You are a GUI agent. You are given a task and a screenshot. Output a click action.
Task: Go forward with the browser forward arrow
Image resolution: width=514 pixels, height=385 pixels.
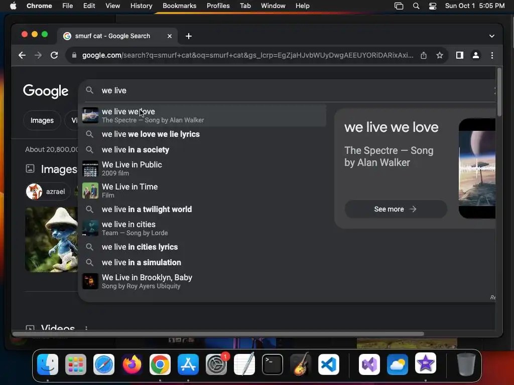[38, 55]
